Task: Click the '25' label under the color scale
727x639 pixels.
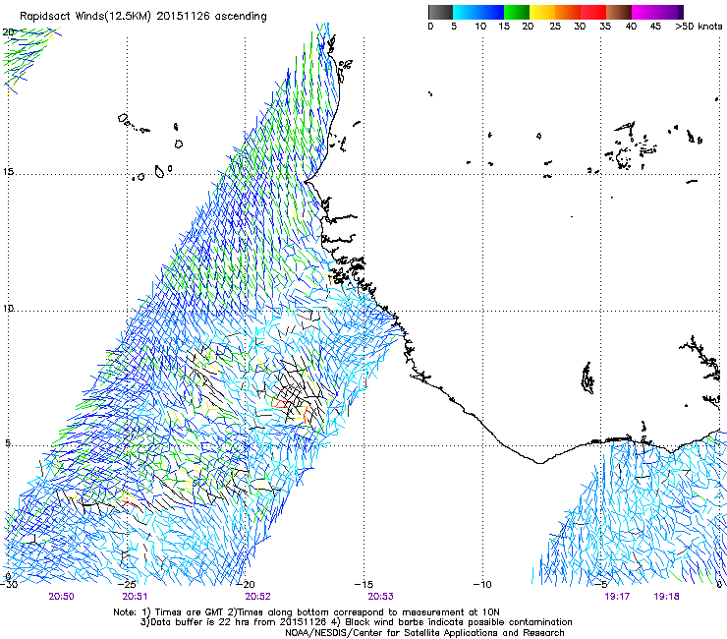Action: 555,27
